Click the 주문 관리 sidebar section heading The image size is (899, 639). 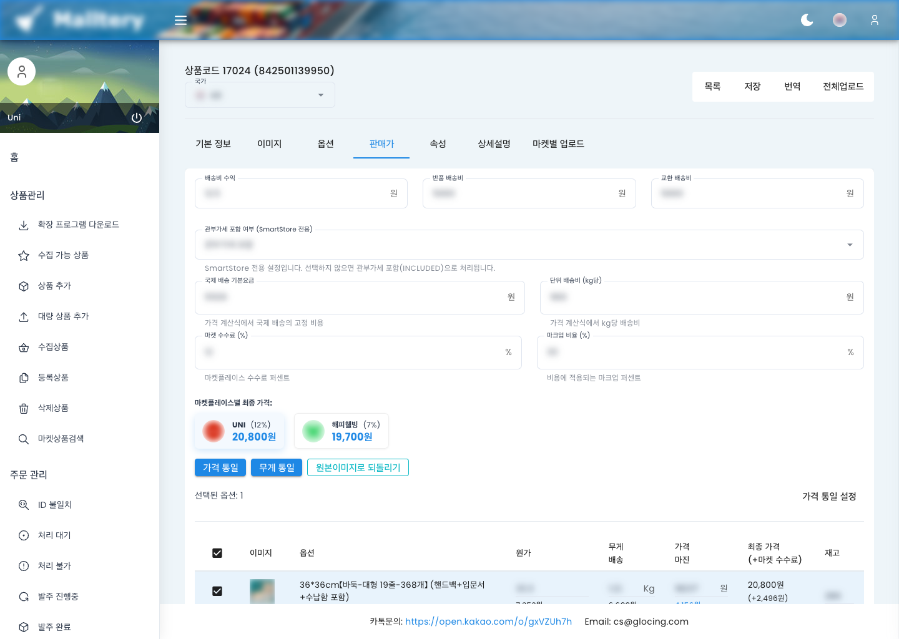coord(29,475)
